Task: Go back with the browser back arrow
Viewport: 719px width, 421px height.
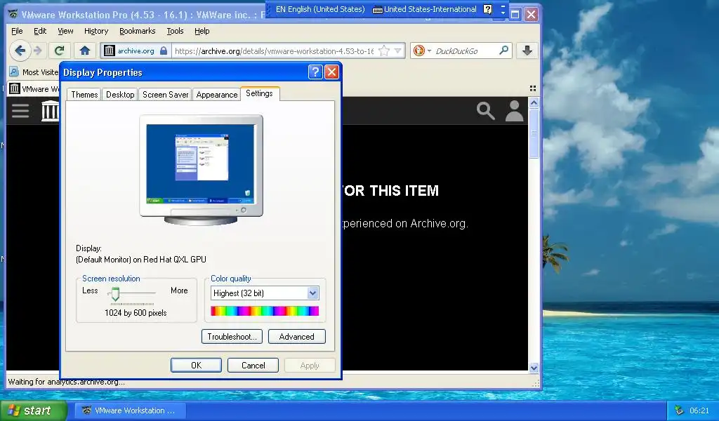Action: 20,51
